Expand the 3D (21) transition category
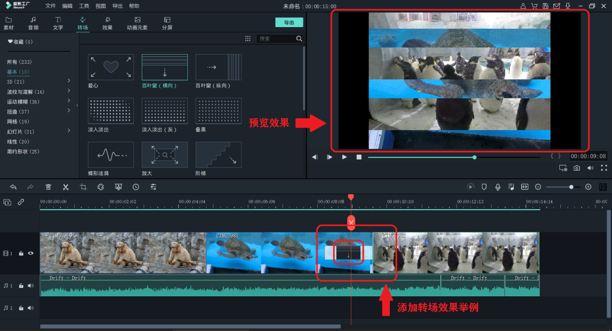The width and height of the screenshot is (612, 331). click(69, 81)
